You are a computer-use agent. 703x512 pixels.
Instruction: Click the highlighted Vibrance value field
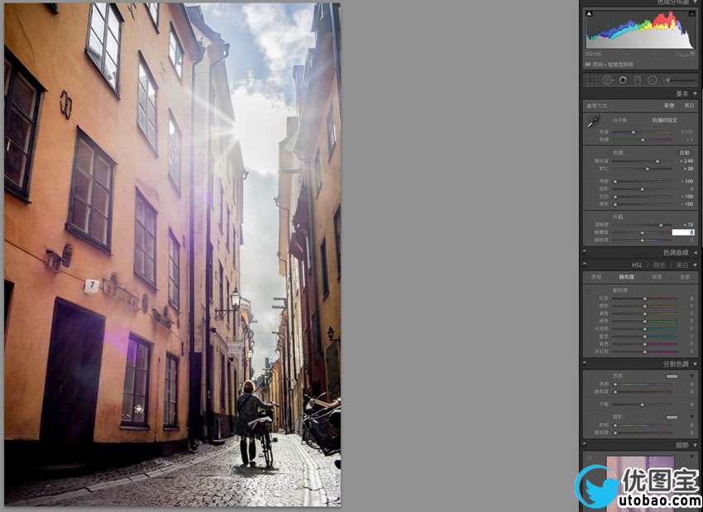[683, 232]
